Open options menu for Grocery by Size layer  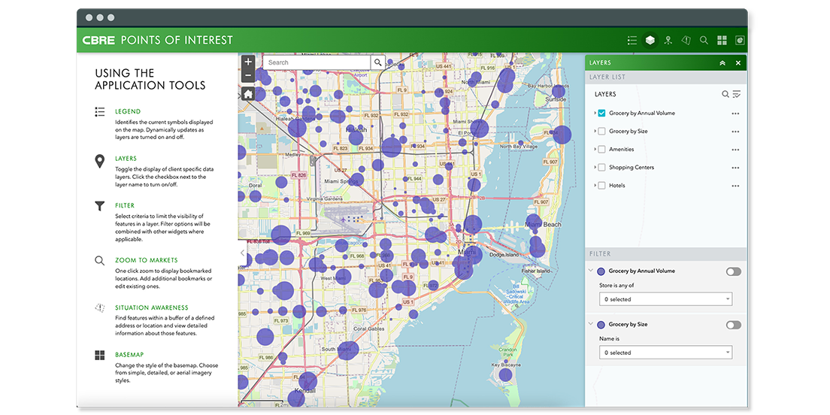[735, 132]
